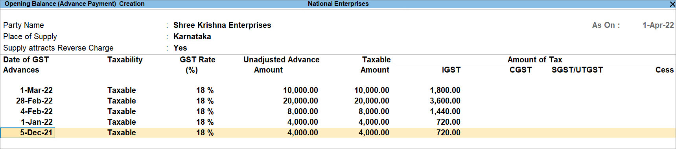The image size is (676, 149).
Task: Click IGST amount 3,600.00
Action: point(445,101)
